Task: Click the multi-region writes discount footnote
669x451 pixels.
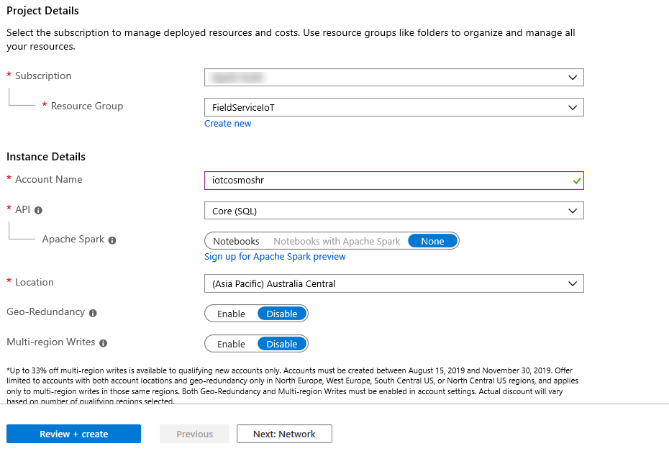Action: click(292, 386)
